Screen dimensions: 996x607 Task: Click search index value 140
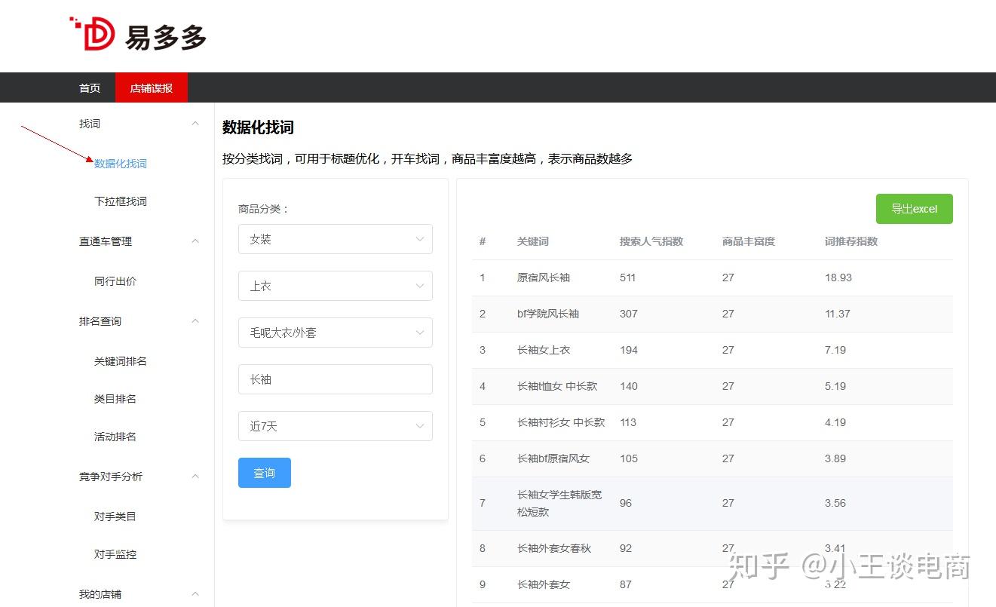coord(629,386)
